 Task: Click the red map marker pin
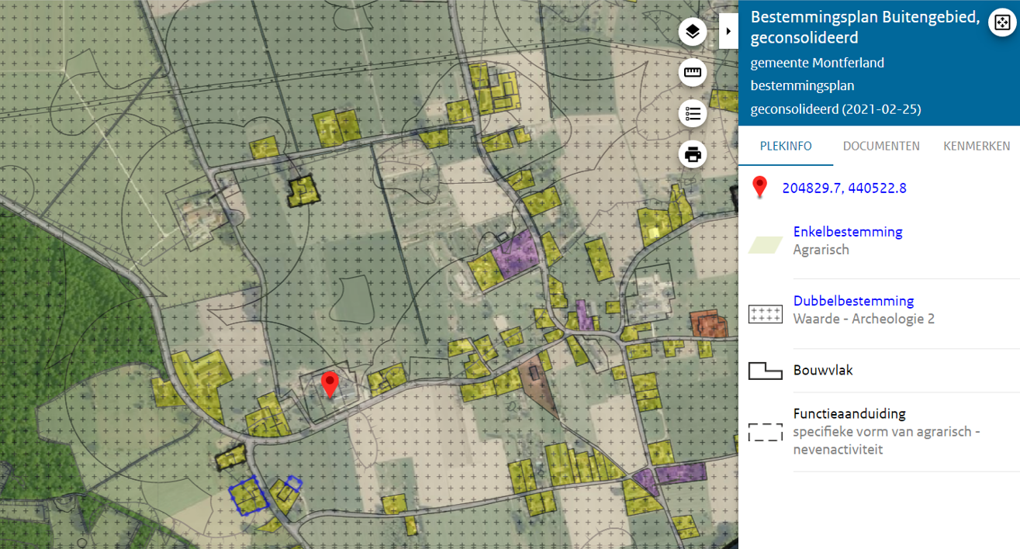tap(330, 385)
